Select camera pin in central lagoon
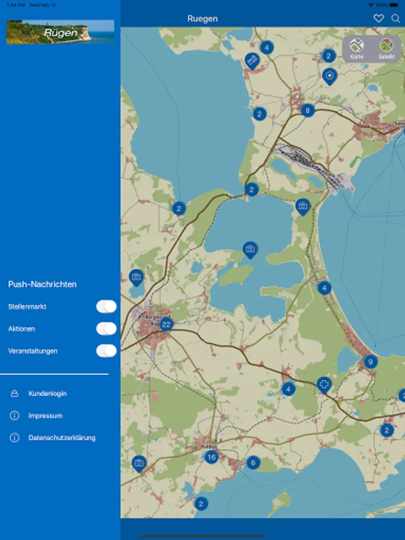This screenshot has width=405, height=540. (x=250, y=250)
